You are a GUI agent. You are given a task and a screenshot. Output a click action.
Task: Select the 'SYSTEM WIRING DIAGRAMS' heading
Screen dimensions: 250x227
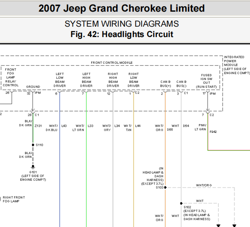pyautogui.click(x=122, y=24)
